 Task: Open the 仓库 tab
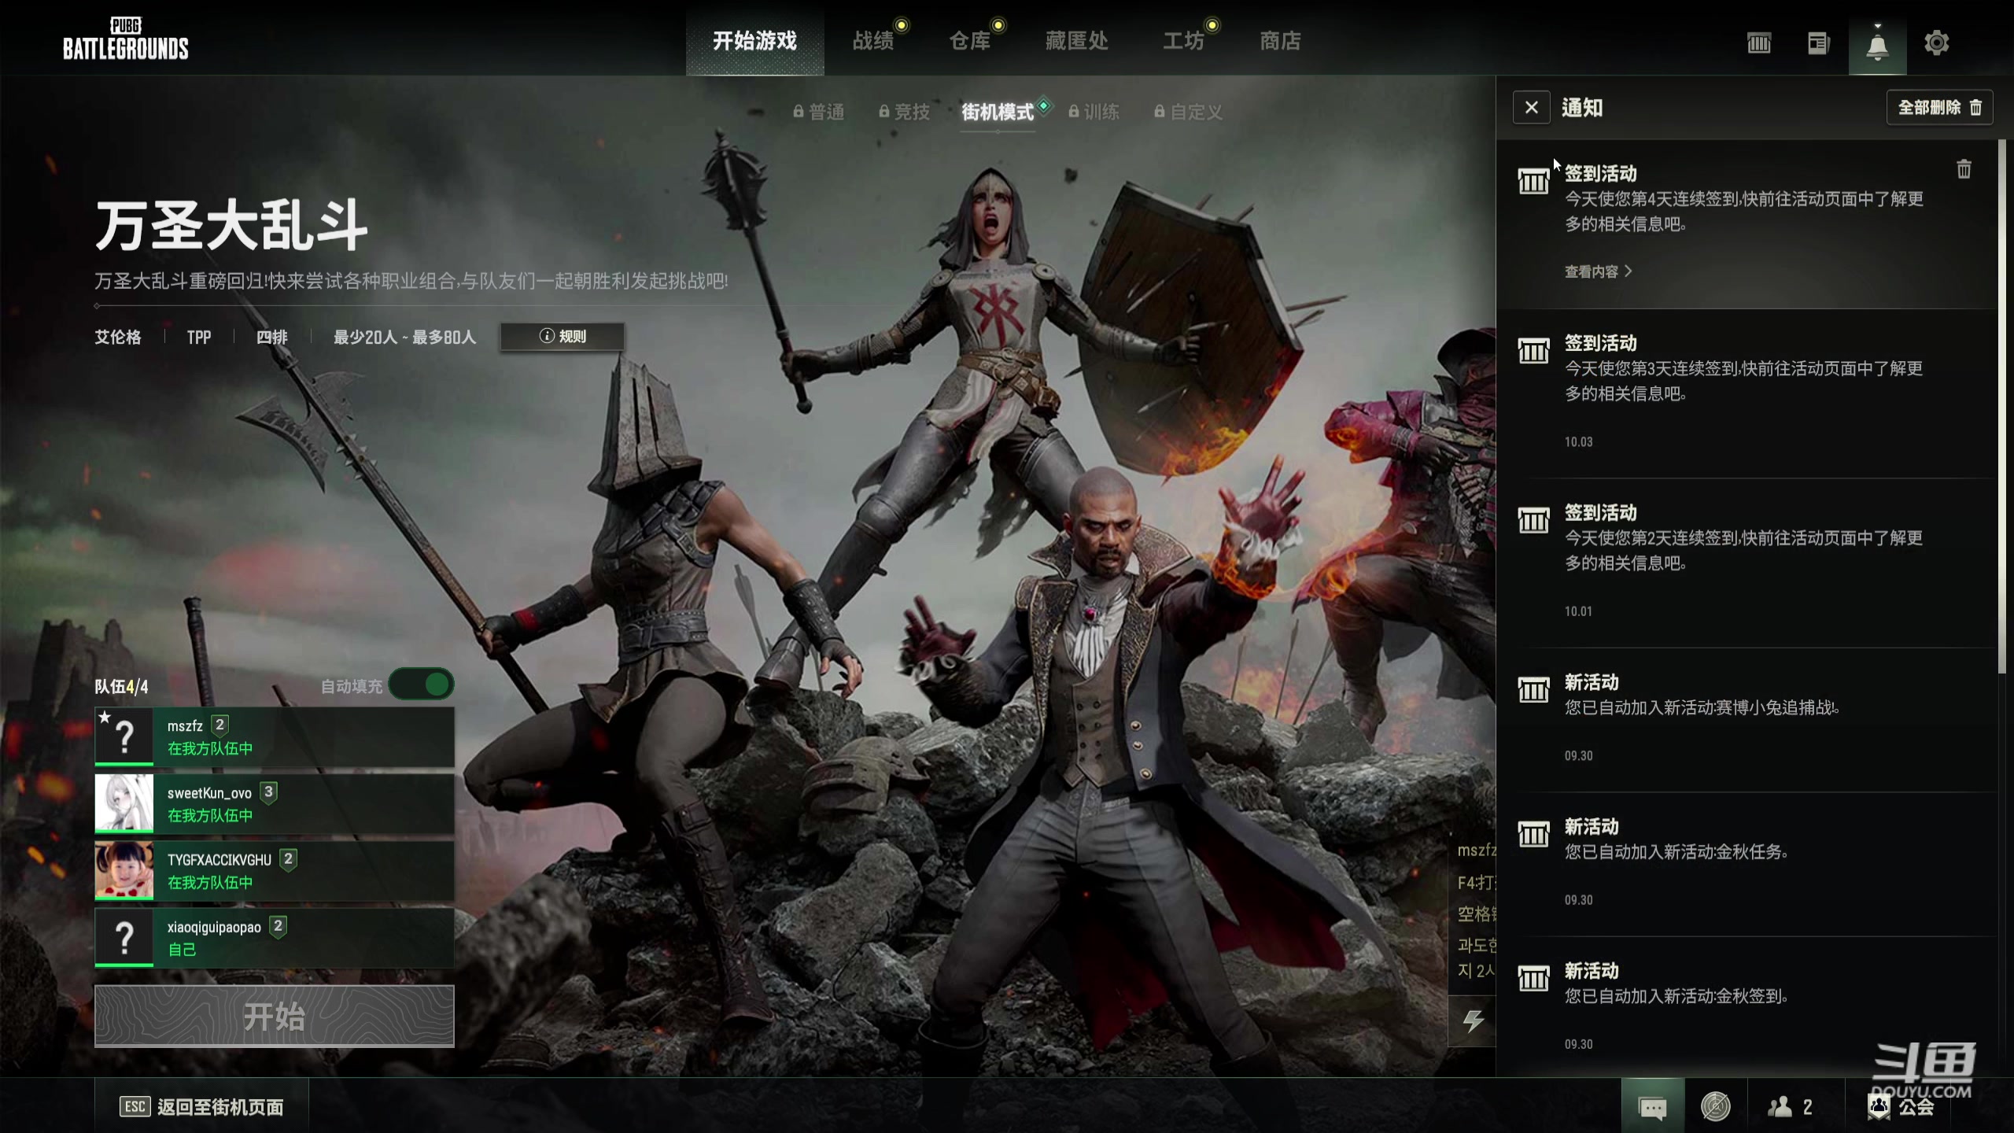point(970,41)
